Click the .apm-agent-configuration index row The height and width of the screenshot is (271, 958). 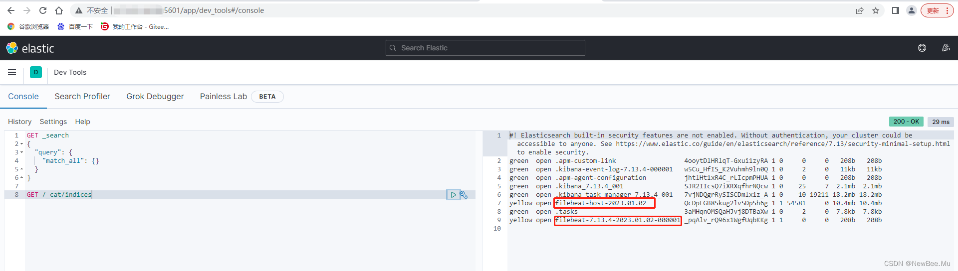pos(696,178)
